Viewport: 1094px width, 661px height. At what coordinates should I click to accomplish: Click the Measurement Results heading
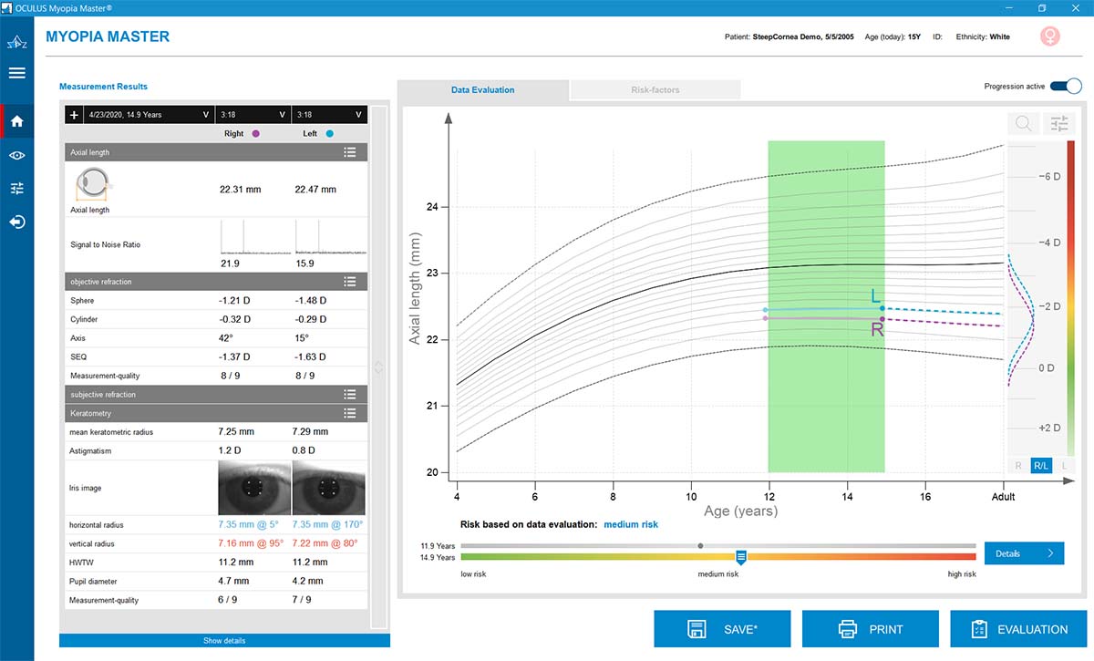pos(103,87)
